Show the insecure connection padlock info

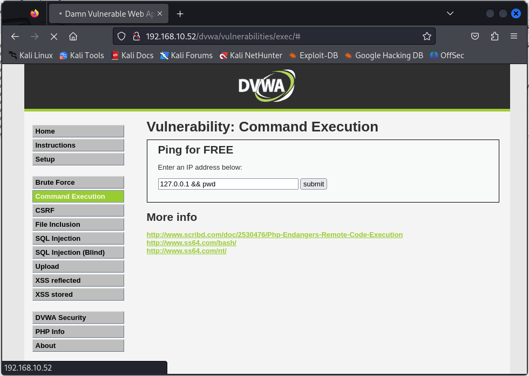pyautogui.click(x=136, y=36)
